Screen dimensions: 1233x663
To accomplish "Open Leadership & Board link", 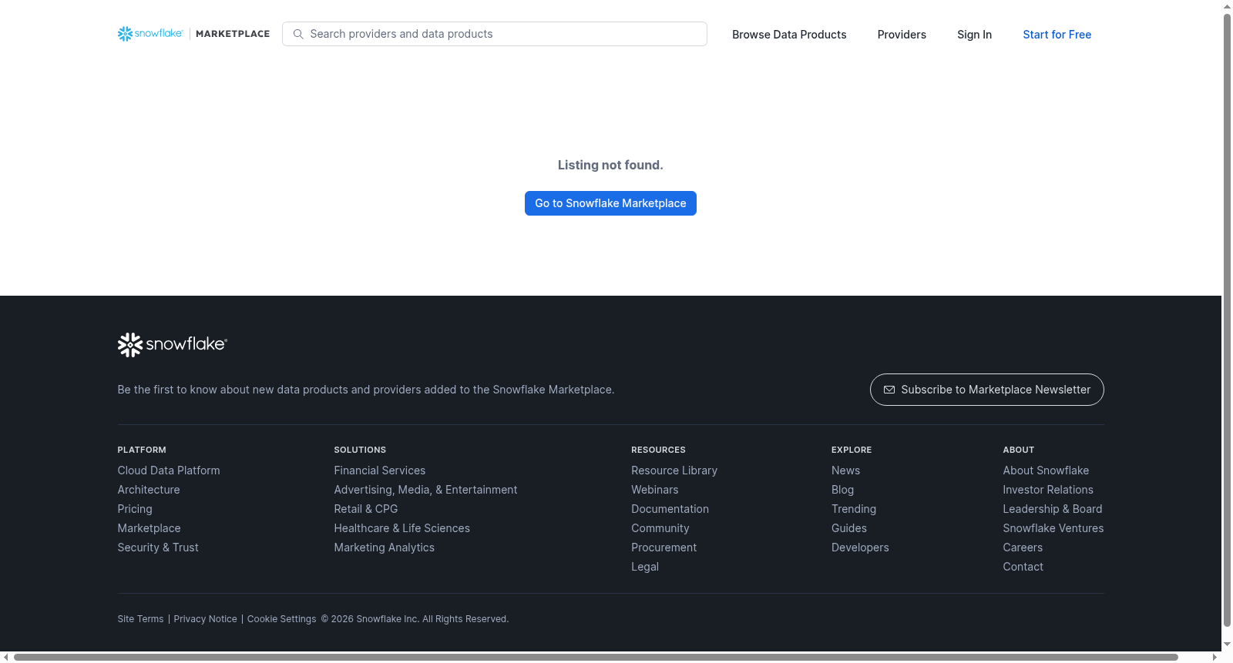I will 1053,509.
